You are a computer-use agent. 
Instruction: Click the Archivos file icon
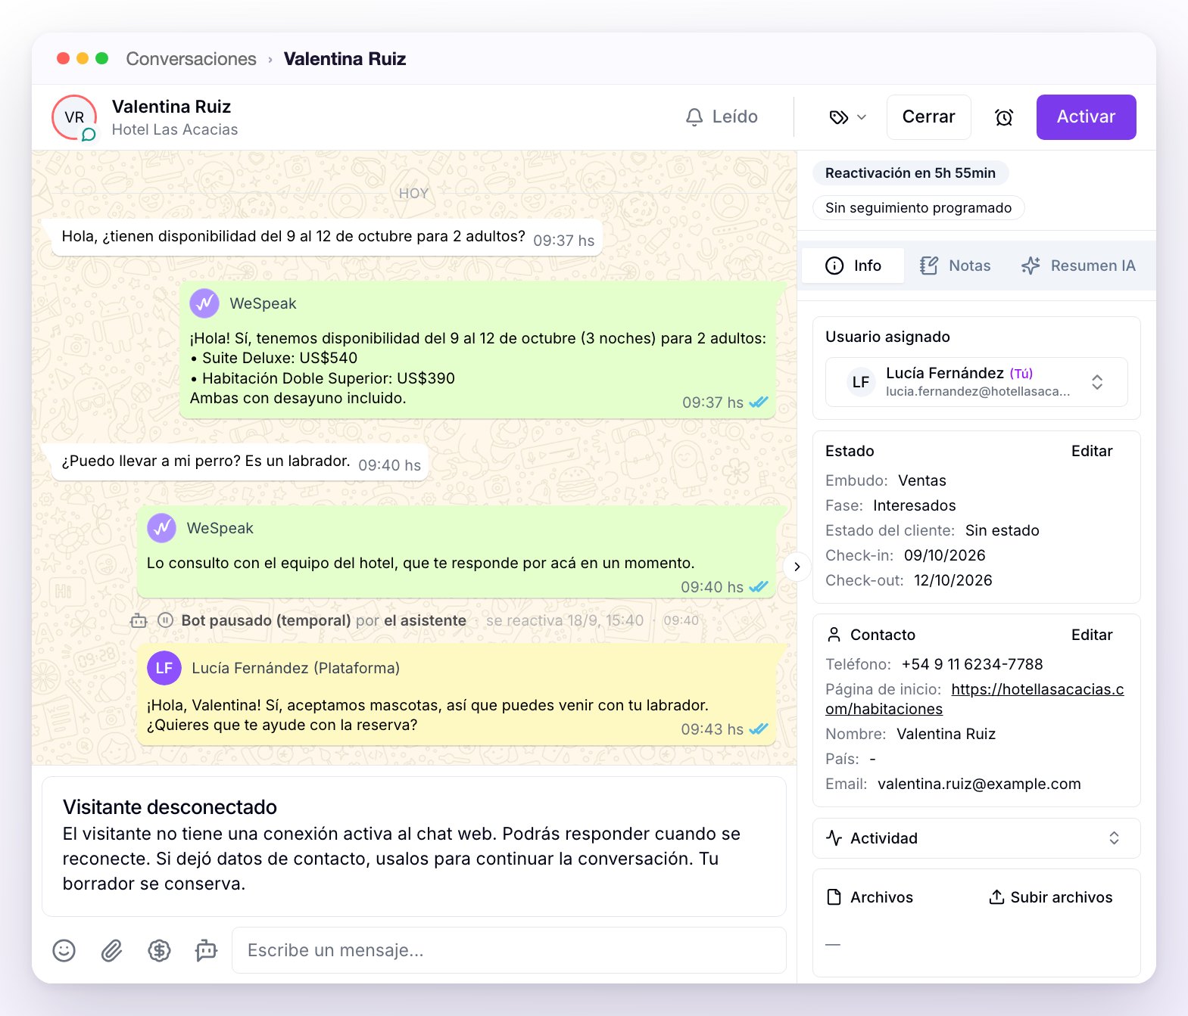tap(834, 897)
